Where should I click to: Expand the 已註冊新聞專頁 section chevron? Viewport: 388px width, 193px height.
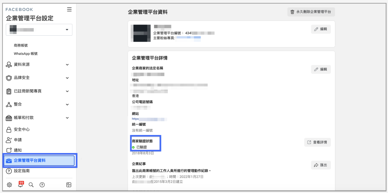67,91
